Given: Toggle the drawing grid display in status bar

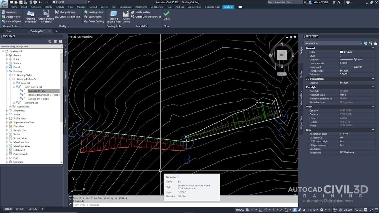Looking at the screenshot, I should pos(248,210).
